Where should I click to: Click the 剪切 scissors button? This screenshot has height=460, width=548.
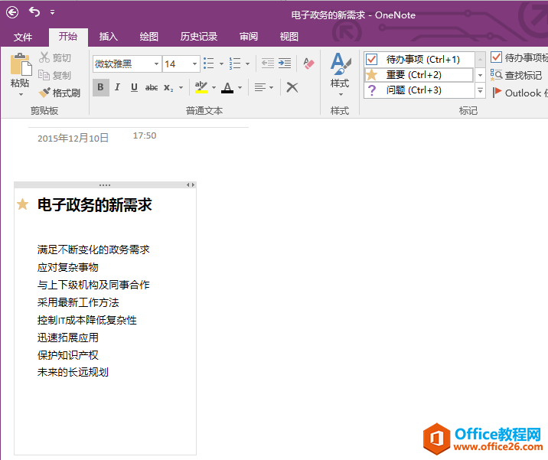[55, 57]
